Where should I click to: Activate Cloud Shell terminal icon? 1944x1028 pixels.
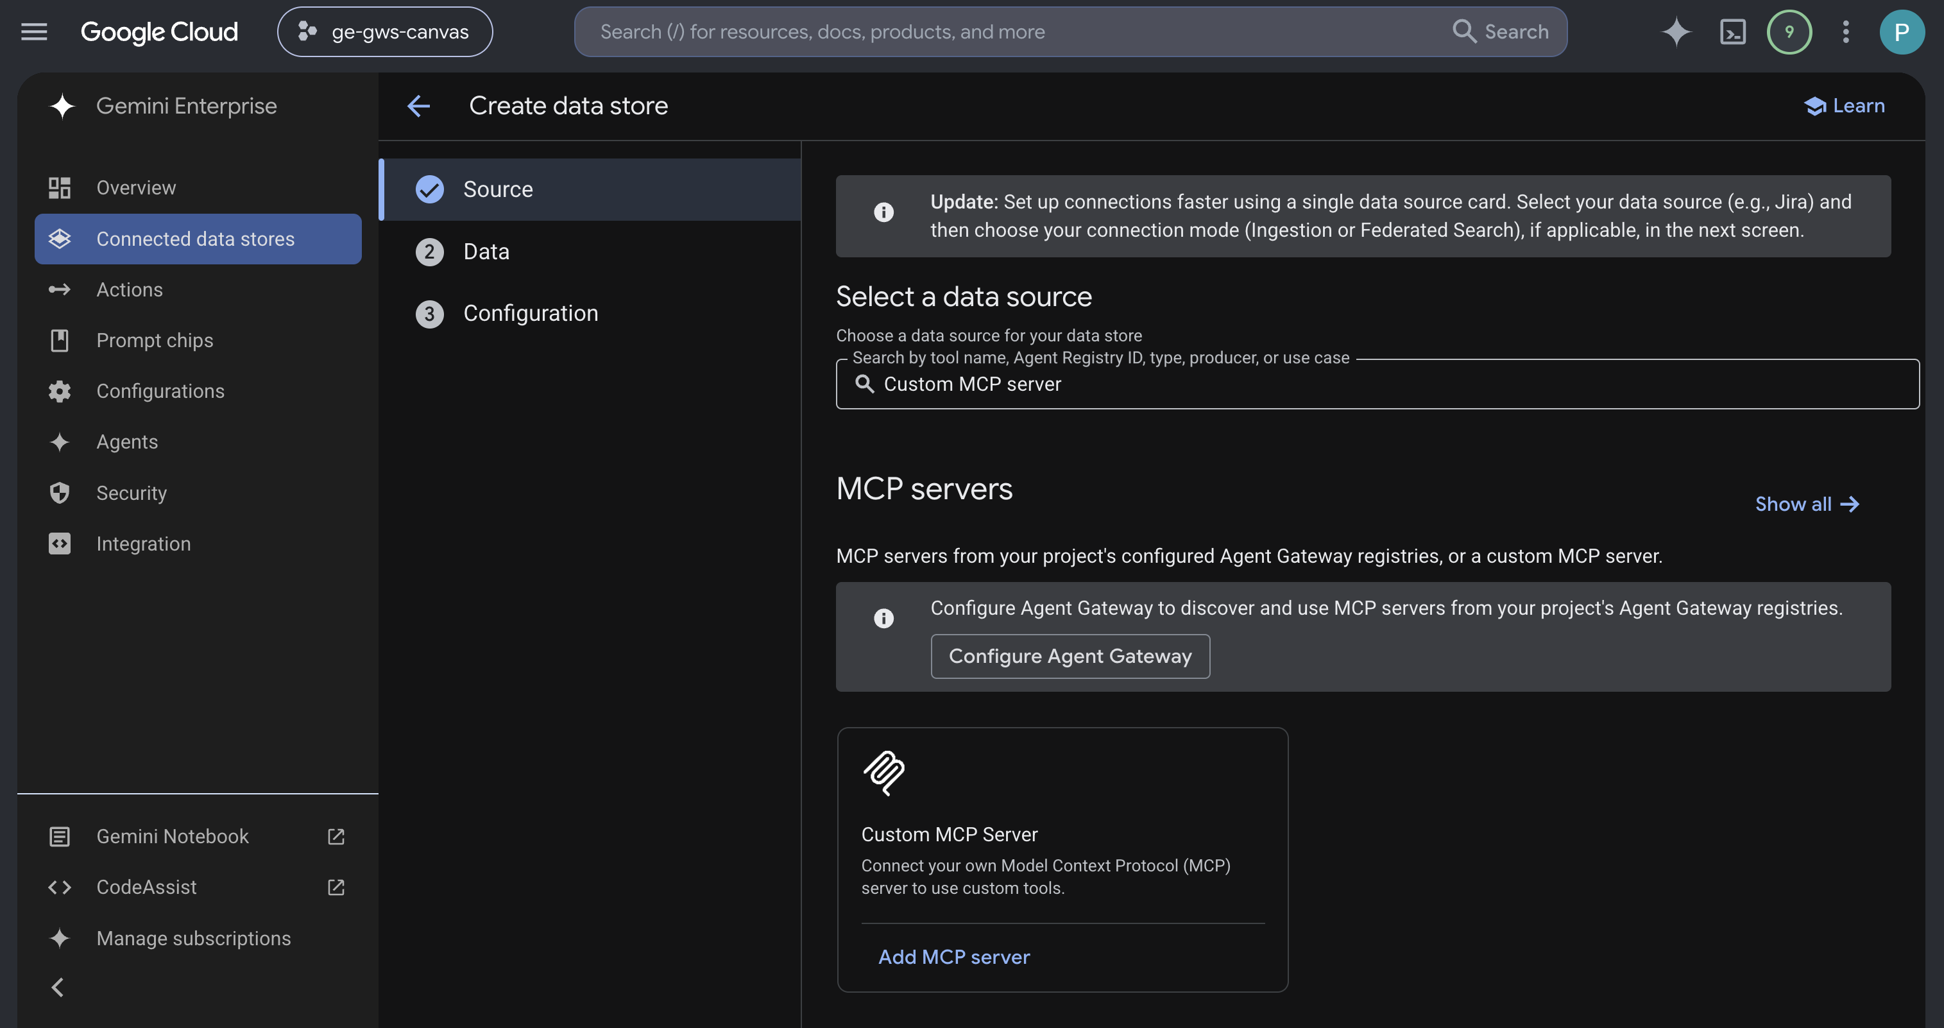click(1733, 31)
